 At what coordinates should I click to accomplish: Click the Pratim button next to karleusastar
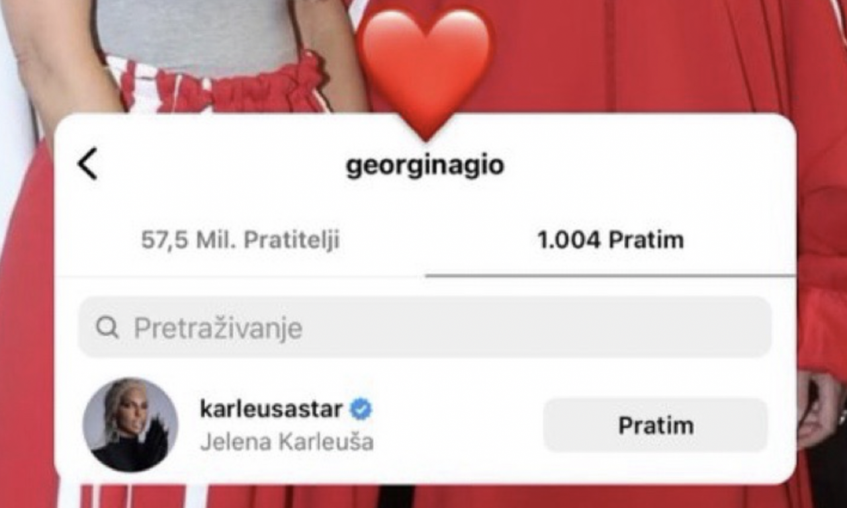point(656,425)
